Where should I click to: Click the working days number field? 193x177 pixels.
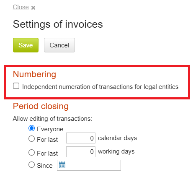tap(81, 152)
